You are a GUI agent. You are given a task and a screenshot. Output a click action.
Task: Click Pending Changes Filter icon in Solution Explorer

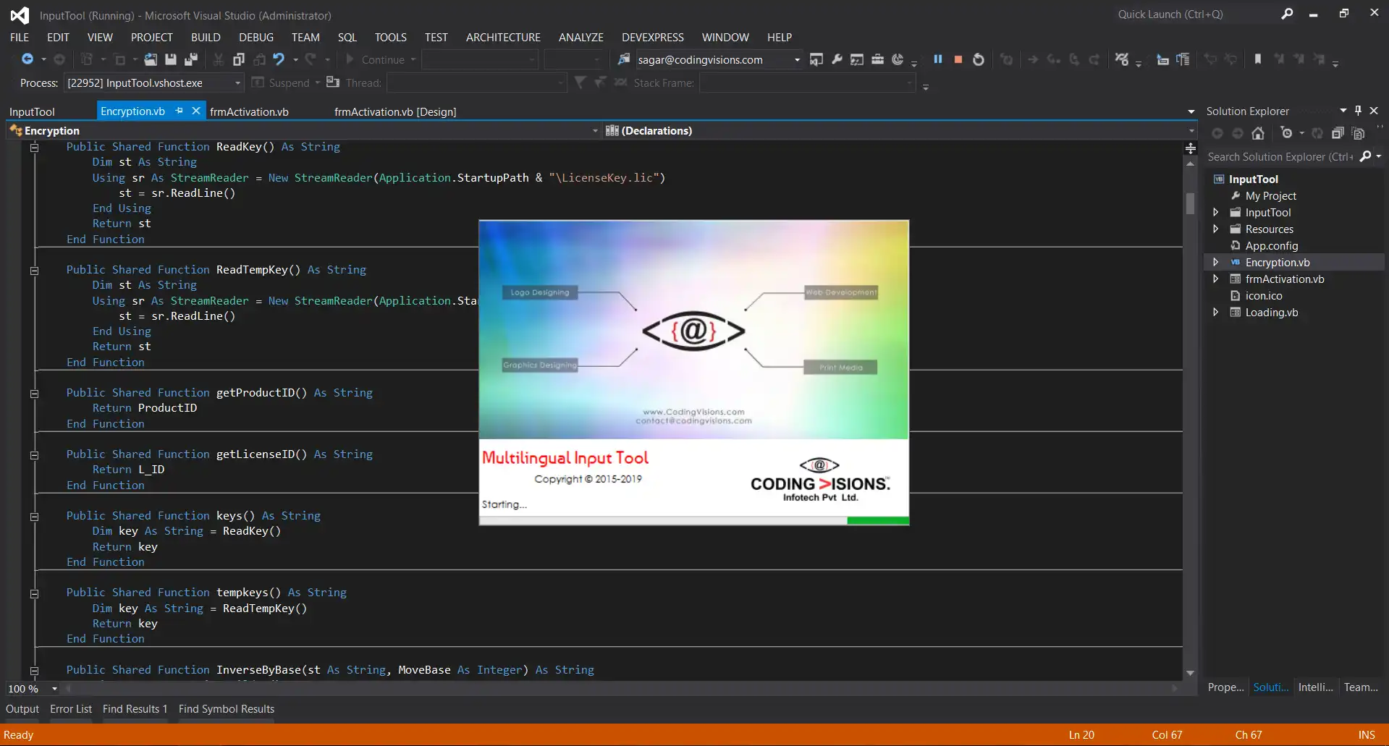1286,133
